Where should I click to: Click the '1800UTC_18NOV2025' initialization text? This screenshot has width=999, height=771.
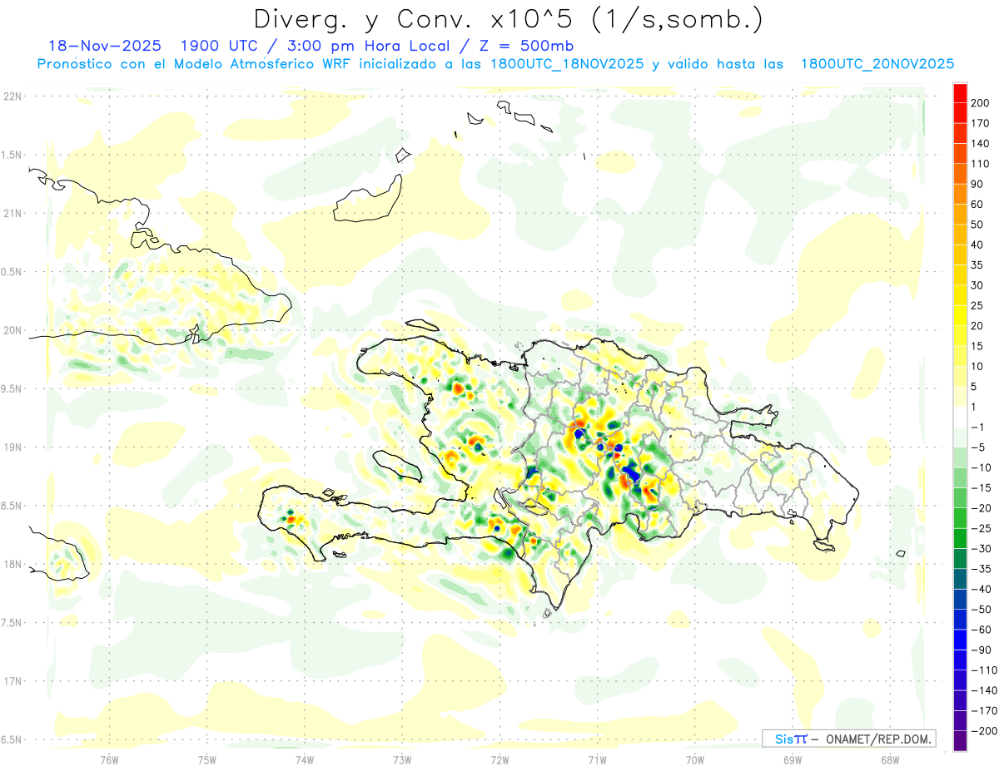566,64
